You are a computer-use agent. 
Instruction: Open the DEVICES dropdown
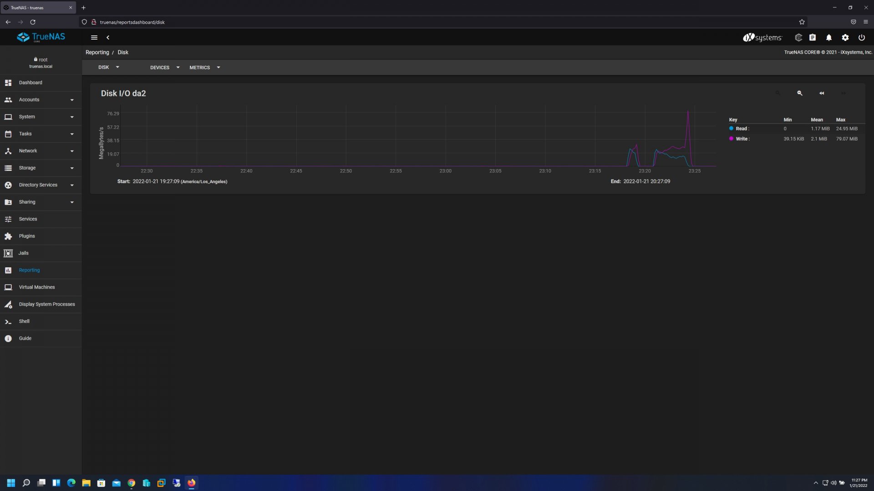point(165,67)
